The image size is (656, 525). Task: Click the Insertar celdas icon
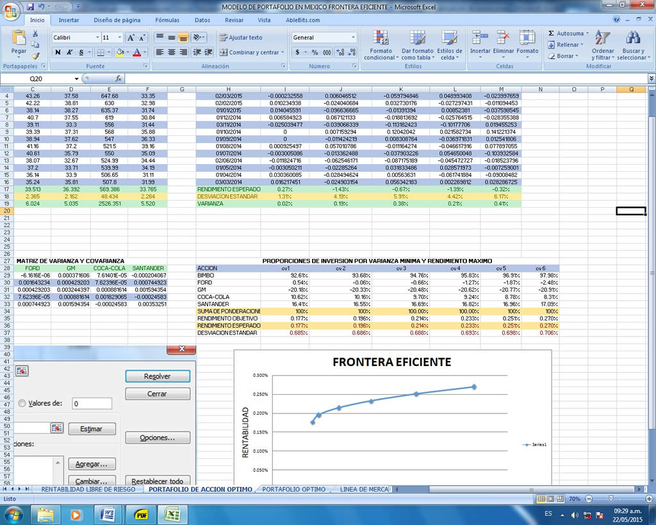(480, 38)
